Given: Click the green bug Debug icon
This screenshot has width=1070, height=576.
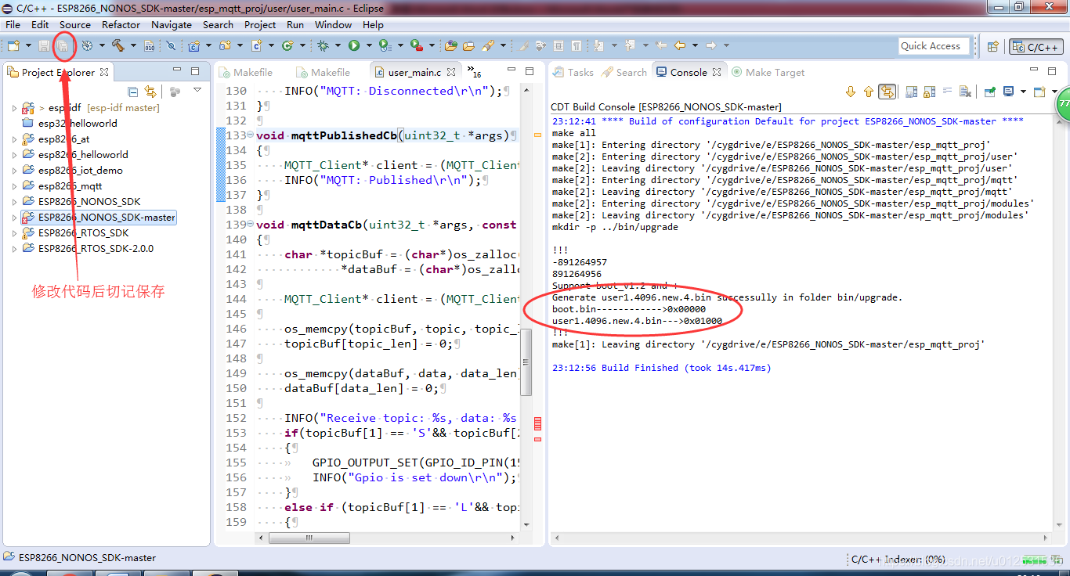Looking at the screenshot, I should pyautogui.click(x=323, y=46).
